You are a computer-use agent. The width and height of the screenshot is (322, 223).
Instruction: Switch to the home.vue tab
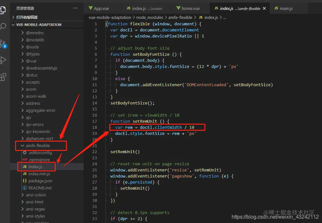[190, 8]
